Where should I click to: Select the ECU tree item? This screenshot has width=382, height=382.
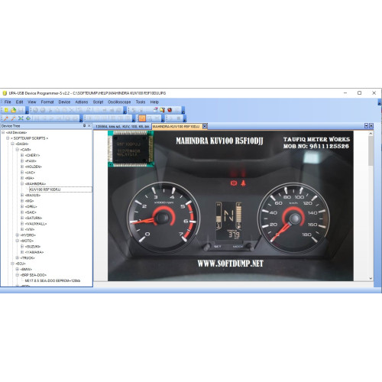(21, 264)
